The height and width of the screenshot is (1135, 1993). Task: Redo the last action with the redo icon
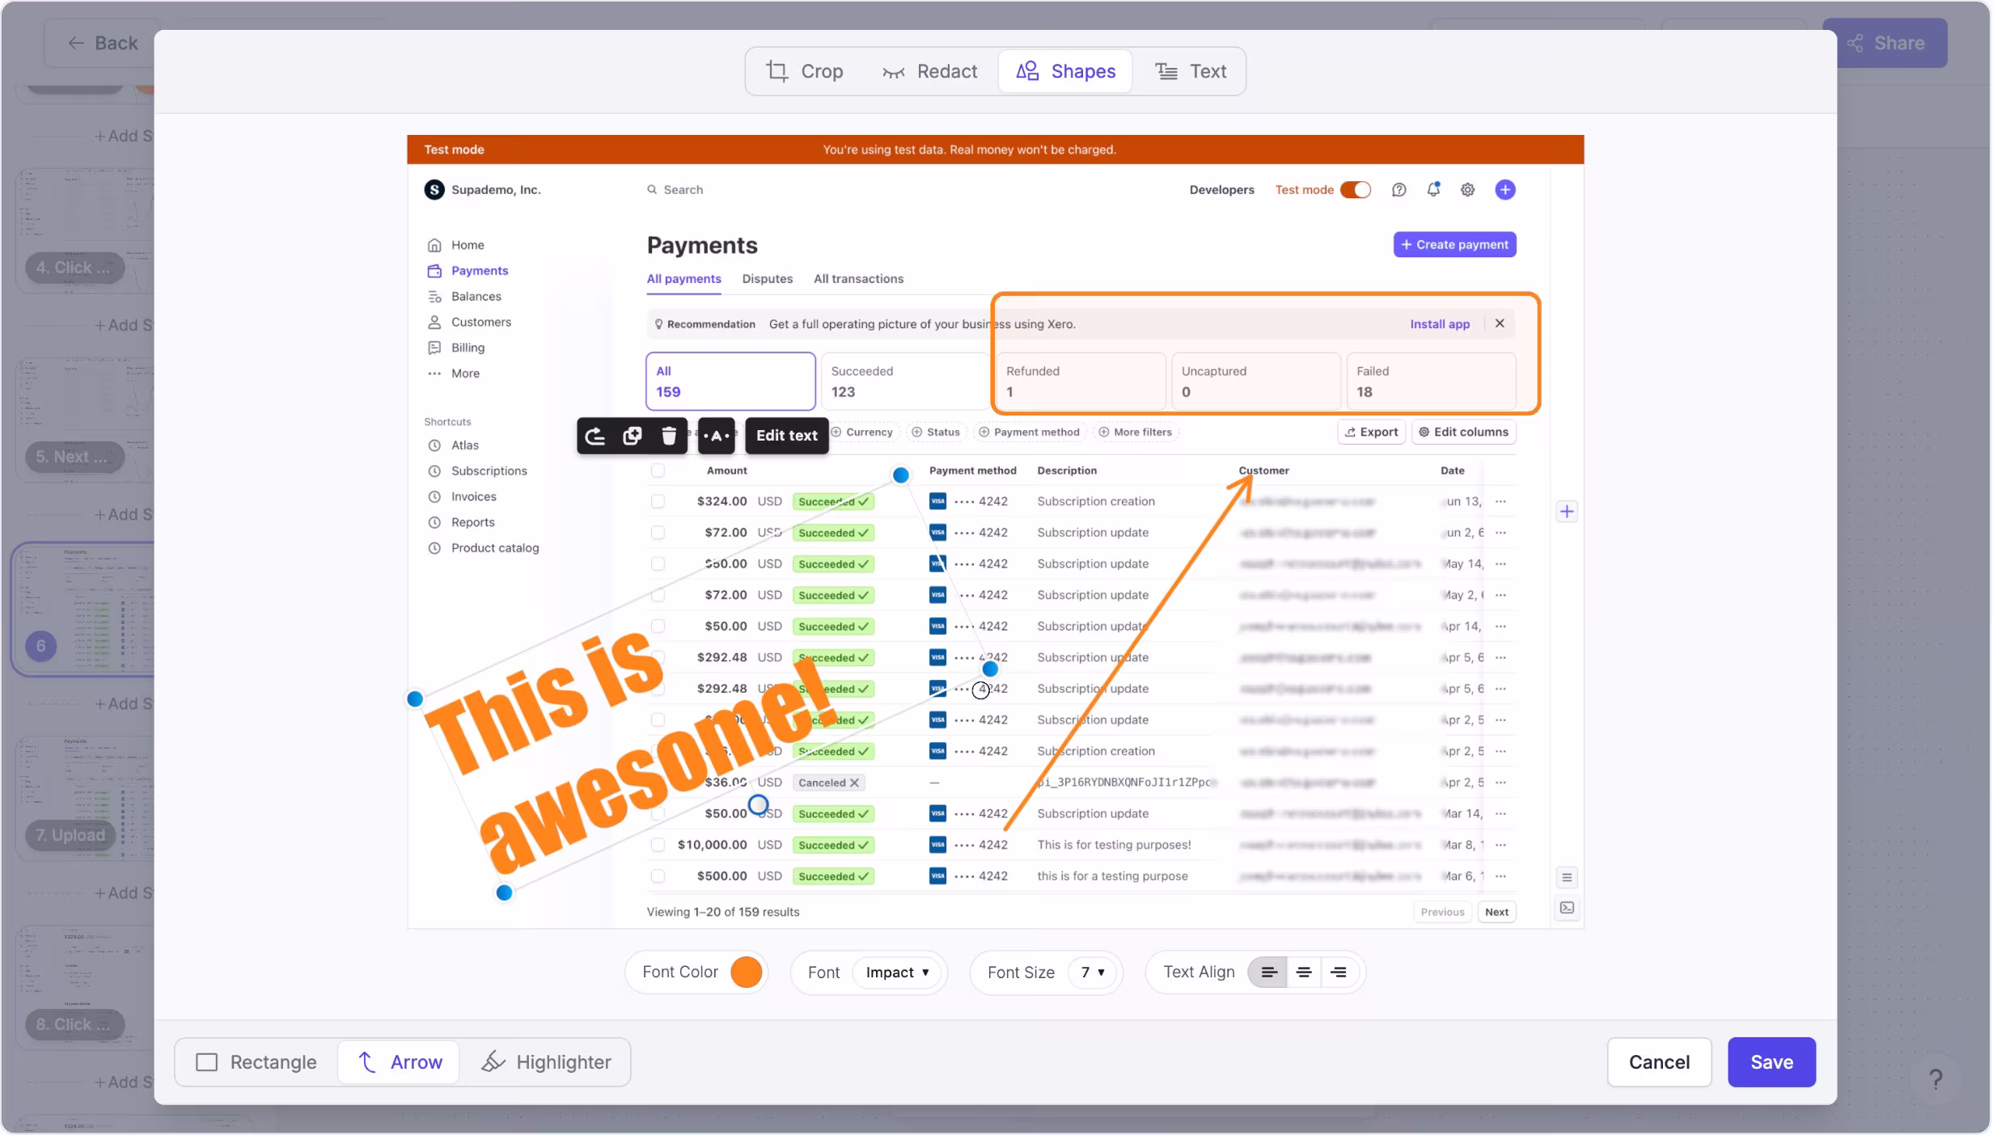[x=595, y=436]
